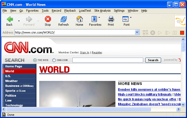Open Technology section in sidebar
Viewport: 187px width, 118px height.
click(x=19, y=105)
